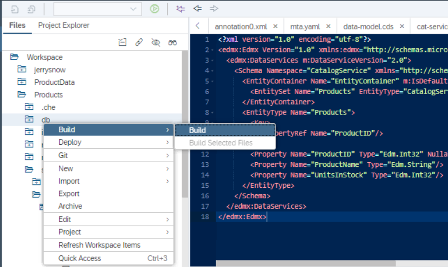The image size is (448, 267).
Task: Expand the ProductData folder
Action: [x=22, y=82]
